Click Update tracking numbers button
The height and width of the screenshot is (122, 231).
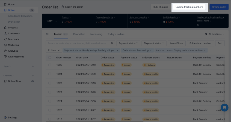pyautogui.click(x=189, y=7)
